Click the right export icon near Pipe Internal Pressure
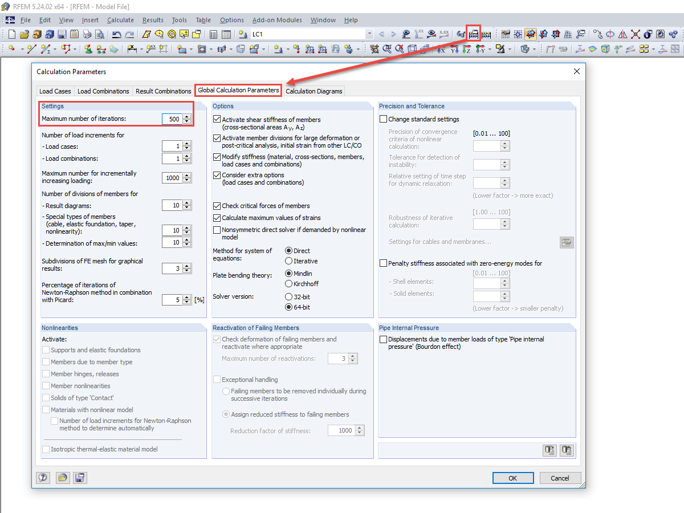Viewport: 684px width, 513px height. coord(567,450)
